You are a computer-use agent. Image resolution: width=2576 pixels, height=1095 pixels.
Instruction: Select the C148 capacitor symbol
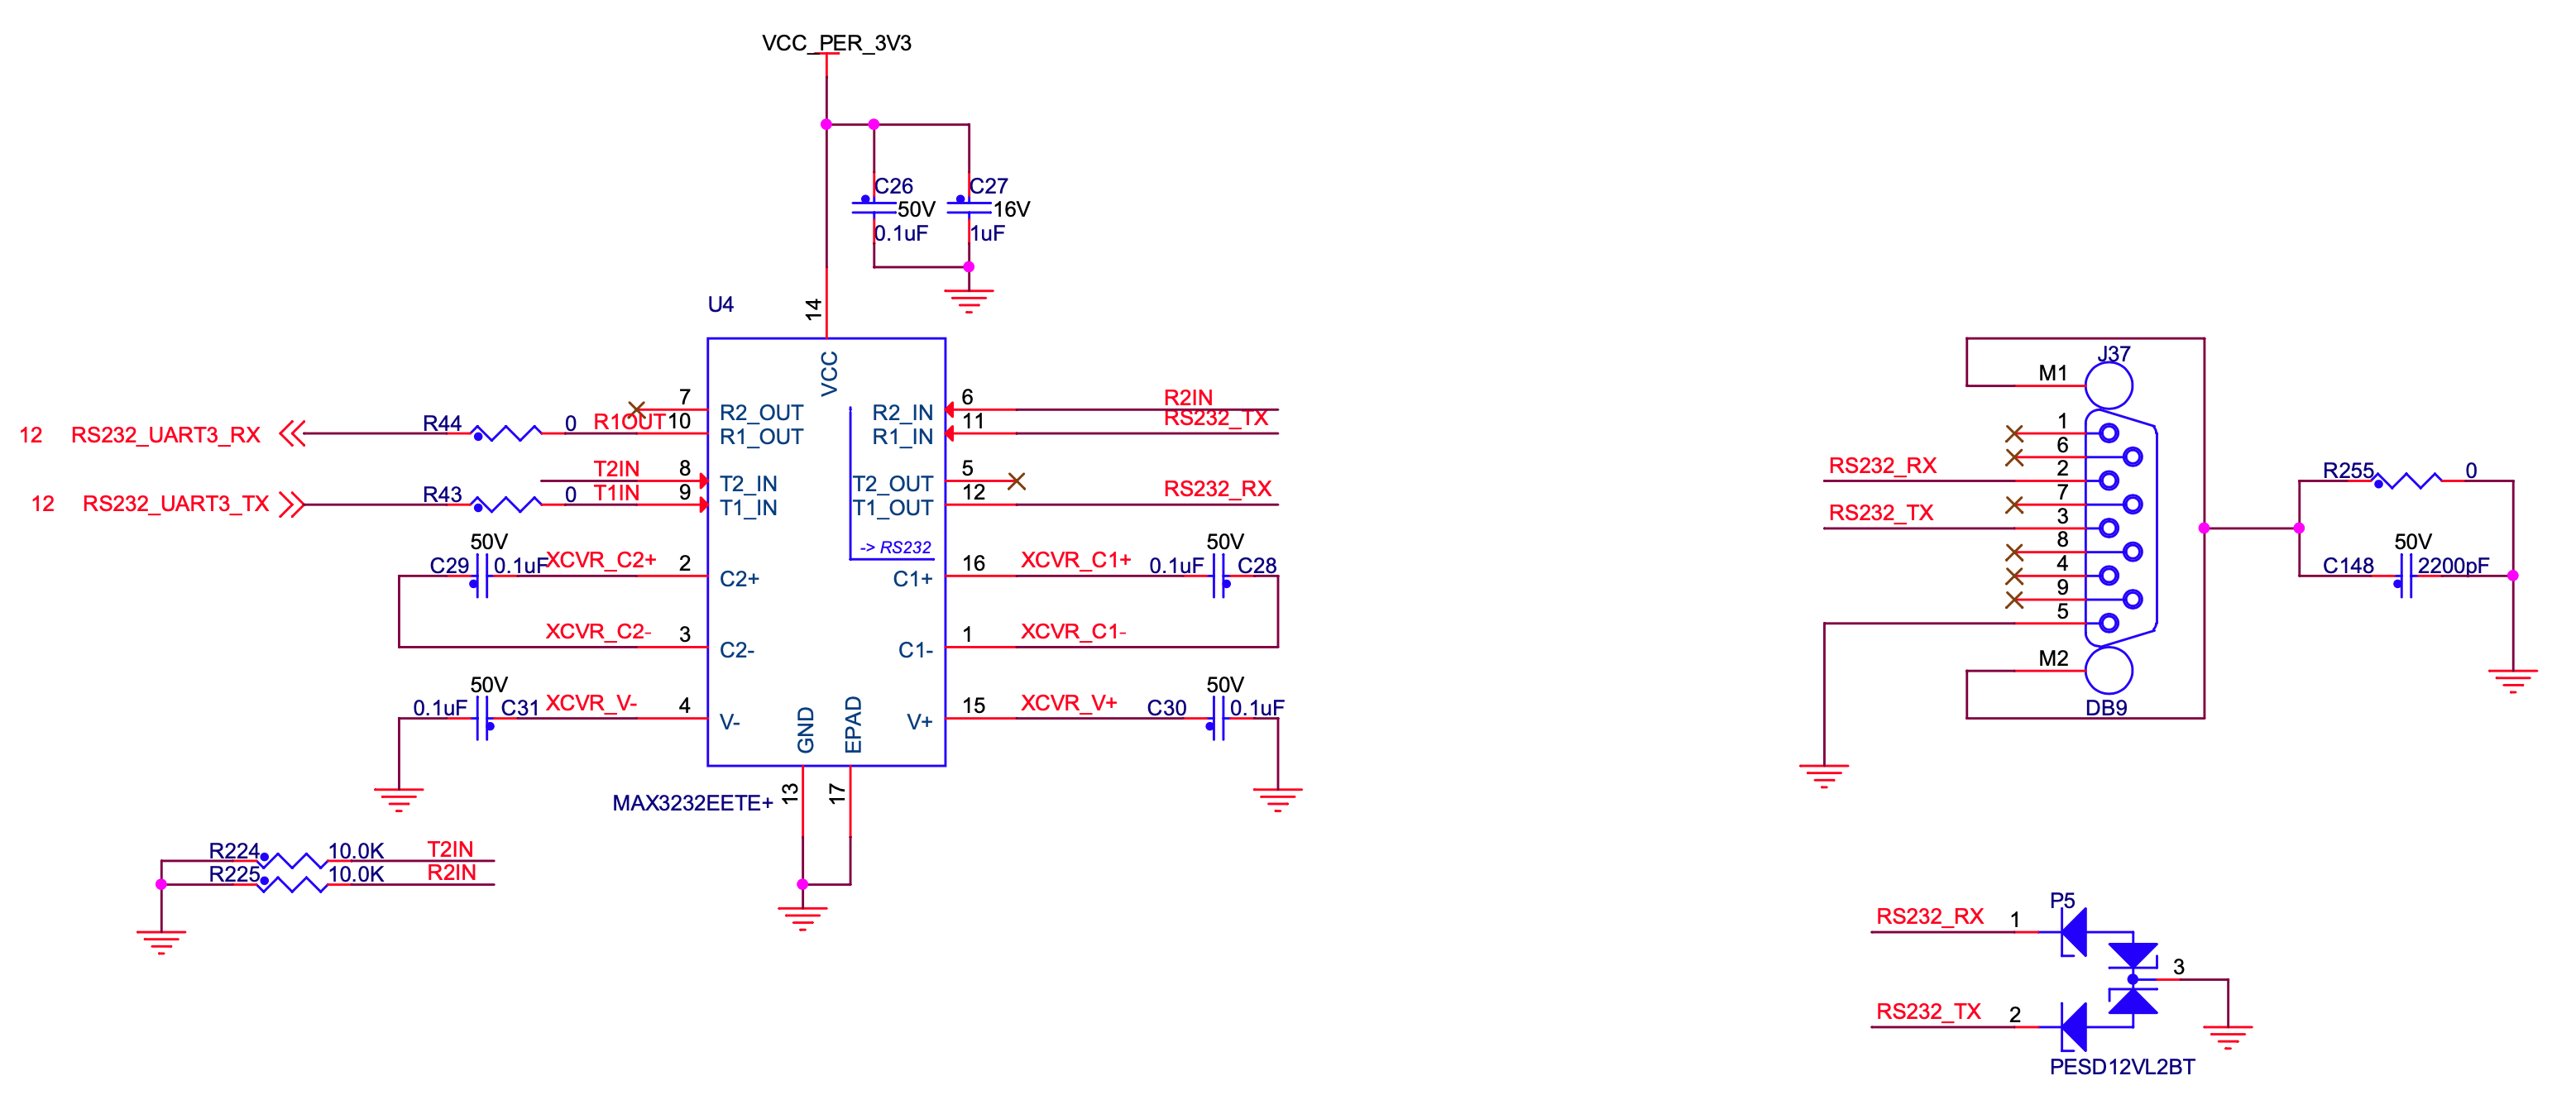coord(2406,577)
